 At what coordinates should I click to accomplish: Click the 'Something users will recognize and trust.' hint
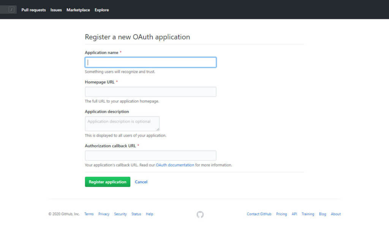(120, 72)
